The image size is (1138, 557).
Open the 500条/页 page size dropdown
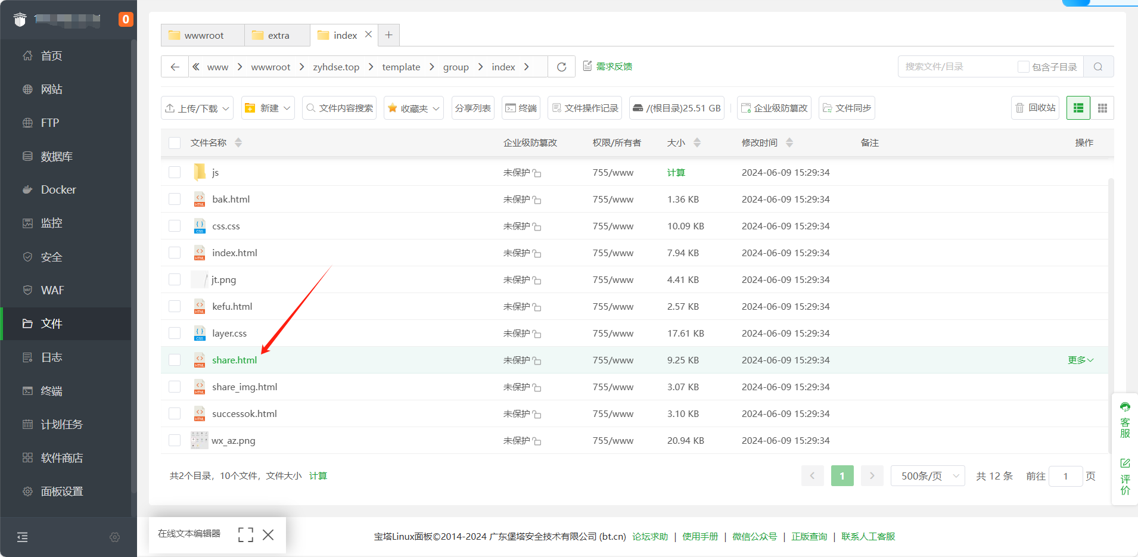927,476
